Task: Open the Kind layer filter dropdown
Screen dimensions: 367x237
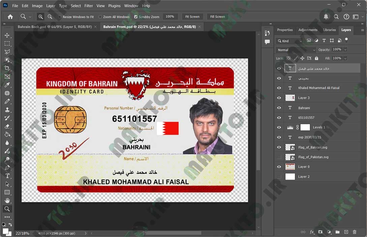Action: click(290, 41)
